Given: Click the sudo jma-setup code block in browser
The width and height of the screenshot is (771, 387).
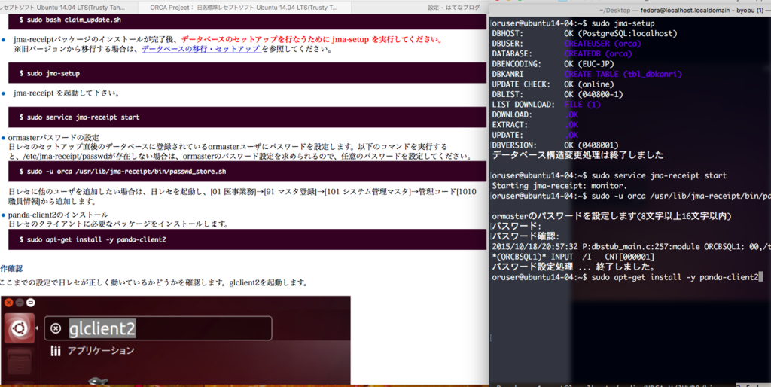Looking at the screenshot, I should [x=248, y=73].
